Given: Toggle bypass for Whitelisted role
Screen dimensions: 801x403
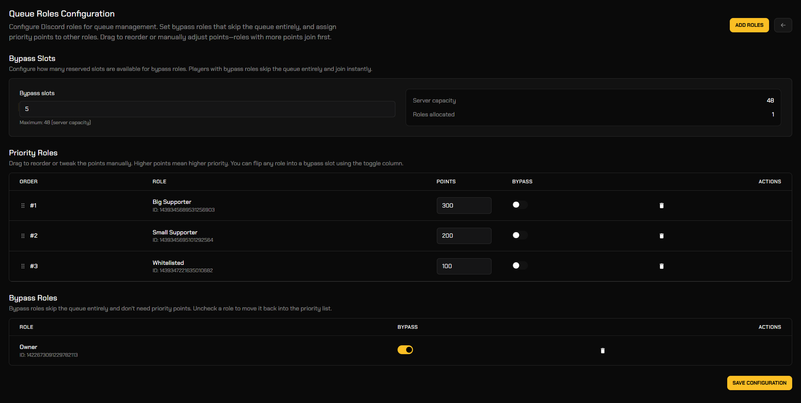Looking at the screenshot, I should click(519, 265).
